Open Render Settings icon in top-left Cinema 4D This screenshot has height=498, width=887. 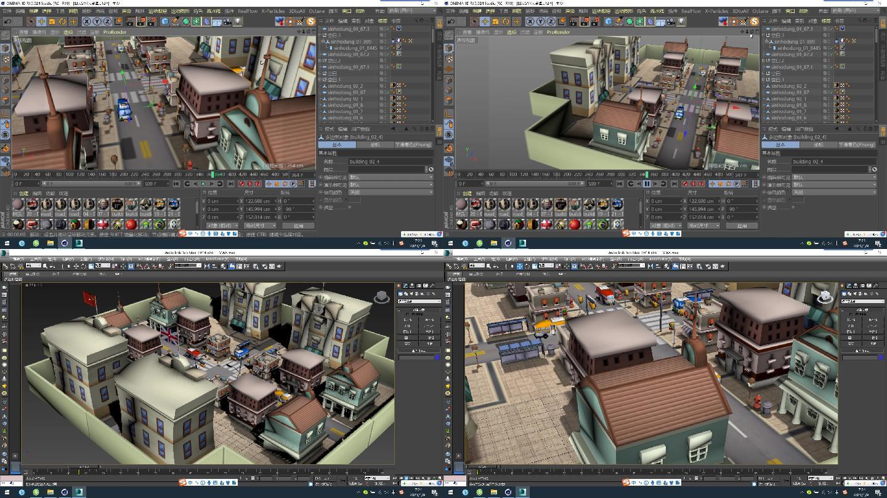coord(151,21)
